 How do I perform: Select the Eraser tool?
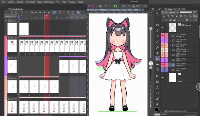pyautogui.click(x=157, y=53)
